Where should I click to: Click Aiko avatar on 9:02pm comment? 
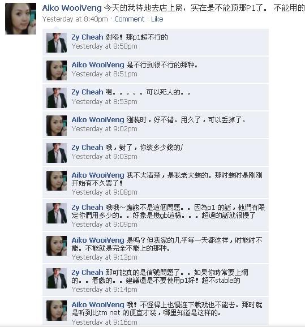[57, 126]
